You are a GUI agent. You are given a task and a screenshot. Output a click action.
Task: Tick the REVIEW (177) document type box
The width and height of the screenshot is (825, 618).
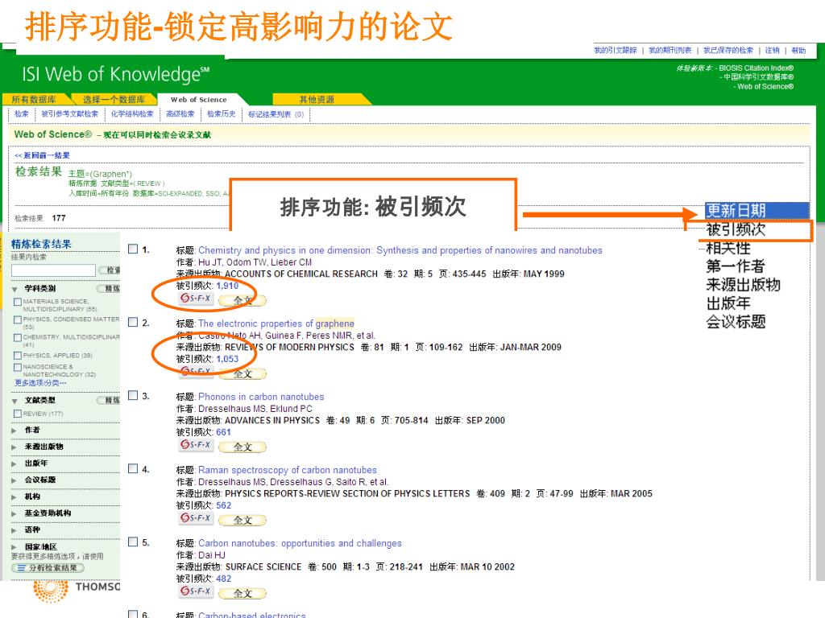point(18,414)
